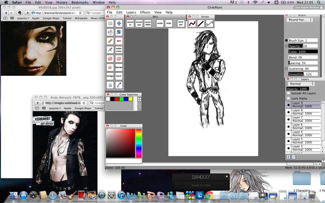Add a new layer with plus icon
The width and height of the screenshot is (325, 203).
(x=289, y=157)
